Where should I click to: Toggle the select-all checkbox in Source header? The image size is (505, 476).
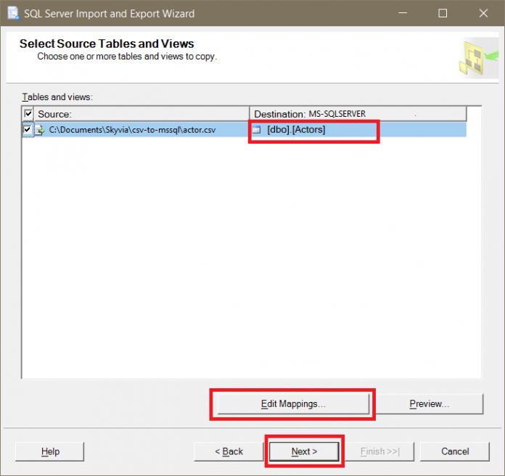click(x=28, y=114)
